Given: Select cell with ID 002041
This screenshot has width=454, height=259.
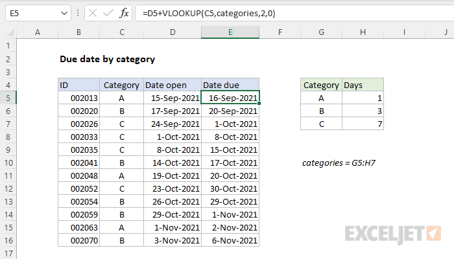Looking at the screenshot, I should [x=78, y=163].
